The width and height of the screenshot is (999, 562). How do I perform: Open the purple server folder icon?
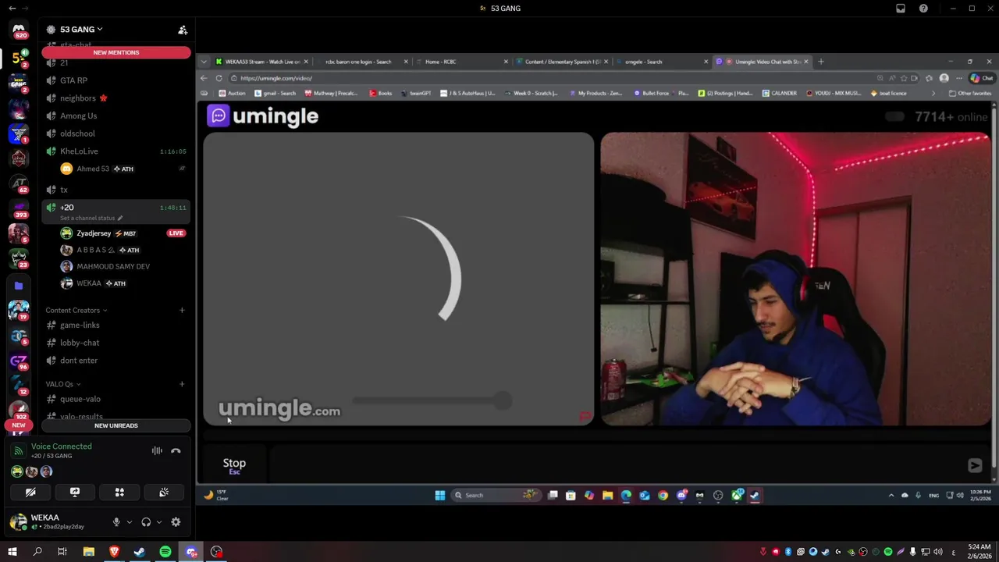point(19,286)
